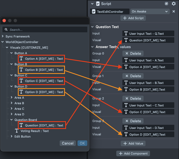Expand the Edit Button tree node
The width and height of the screenshot is (179, 159).
click(x=12, y=136)
